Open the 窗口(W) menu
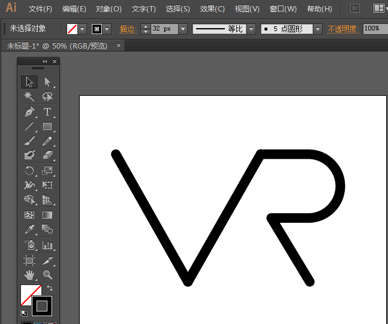This screenshot has width=388, height=324. click(283, 9)
